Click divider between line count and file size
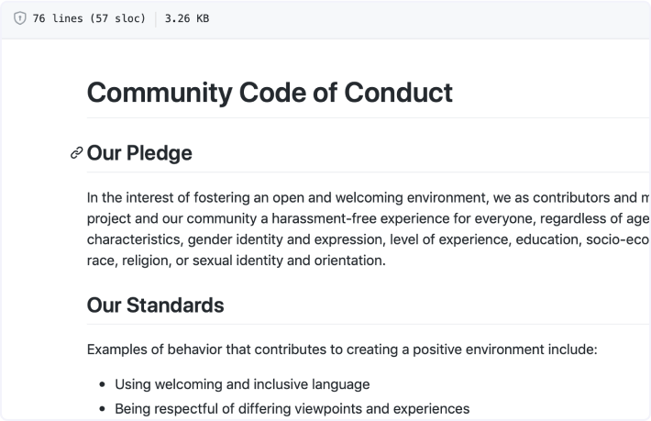 pyautogui.click(x=155, y=18)
